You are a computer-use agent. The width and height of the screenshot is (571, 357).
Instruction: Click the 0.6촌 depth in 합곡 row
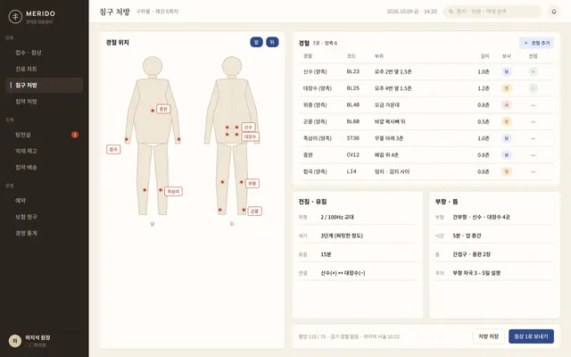pyautogui.click(x=484, y=171)
